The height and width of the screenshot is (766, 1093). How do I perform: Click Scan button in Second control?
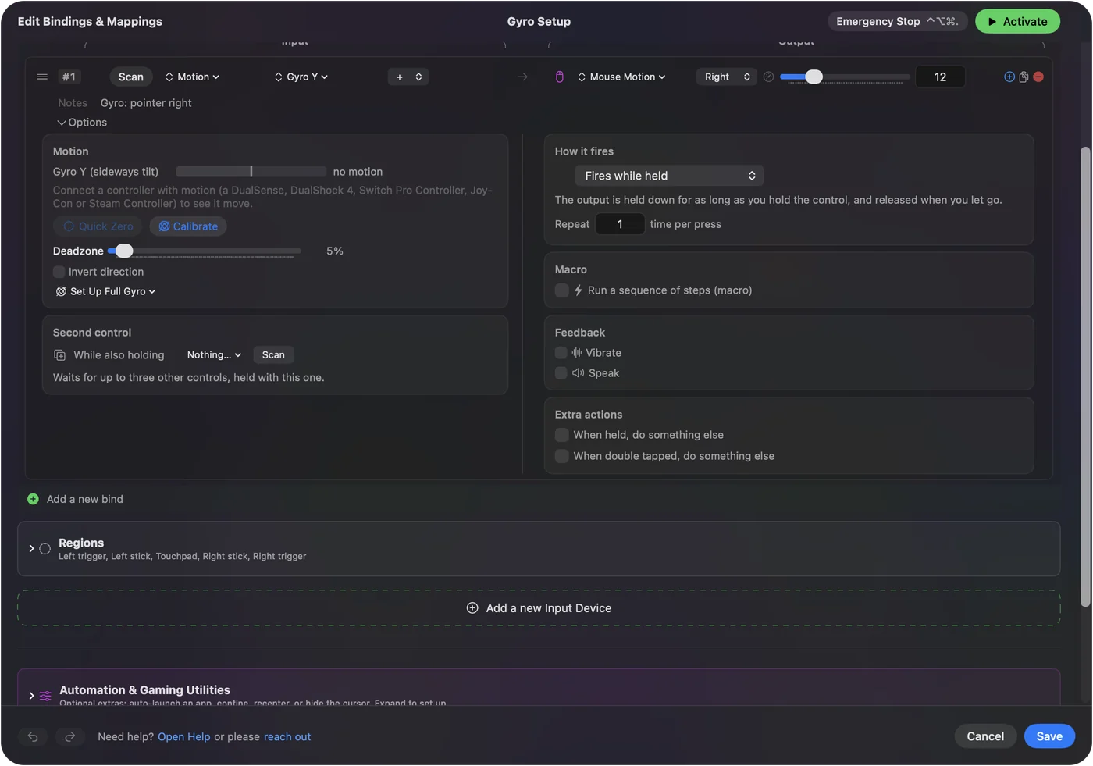(x=273, y=355)
